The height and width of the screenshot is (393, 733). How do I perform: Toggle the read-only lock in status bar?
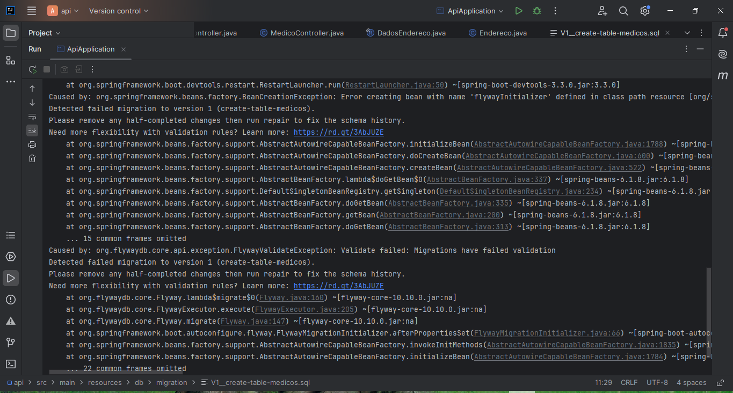click(x=720, y=383)
